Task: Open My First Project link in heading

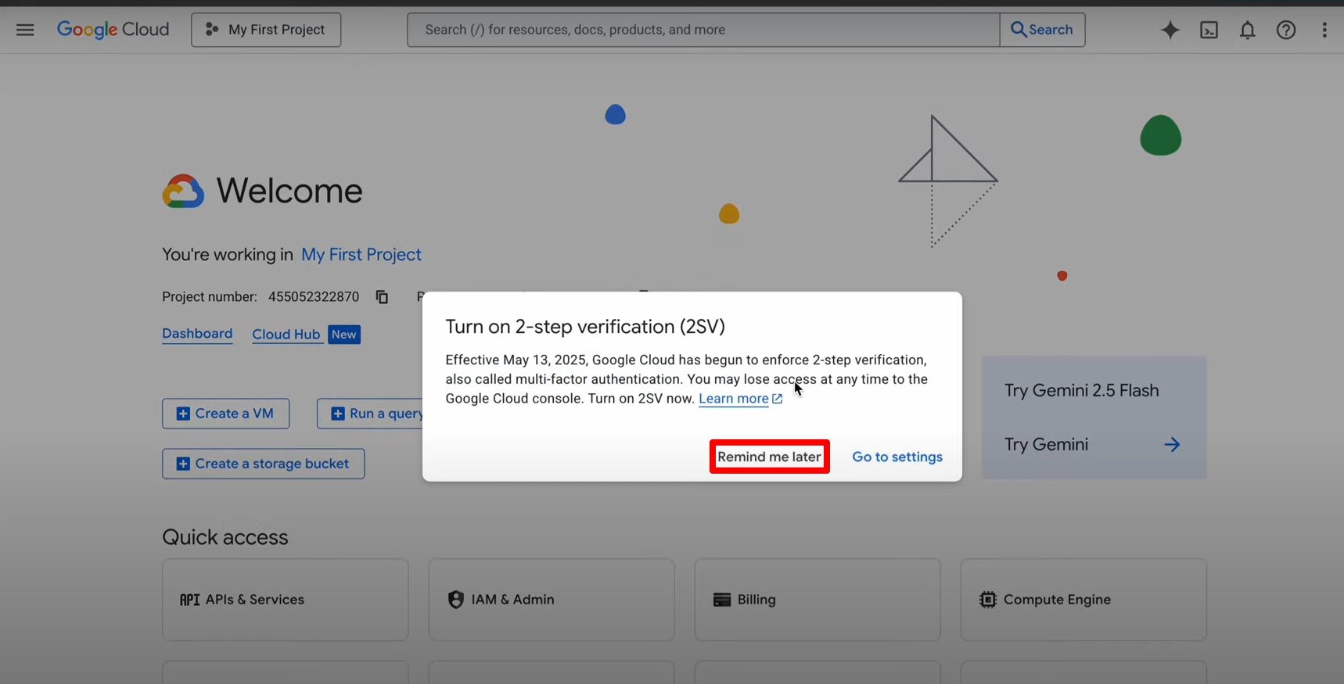Action: click(x=361, y=255)
